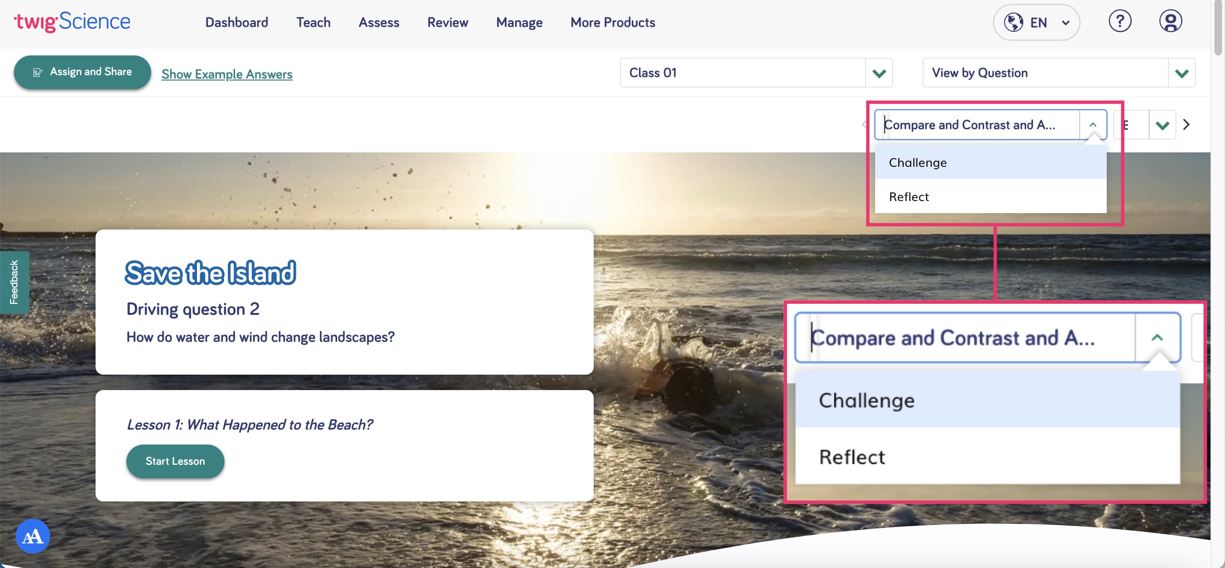Expand the EN language dropdown
Screen dimensions: 1225x568
pos(1036,22)
